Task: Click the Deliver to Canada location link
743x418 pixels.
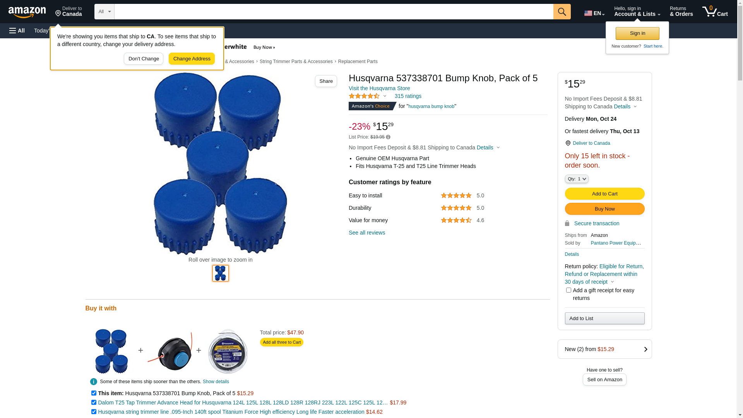Action: click(x=591, y=143)
